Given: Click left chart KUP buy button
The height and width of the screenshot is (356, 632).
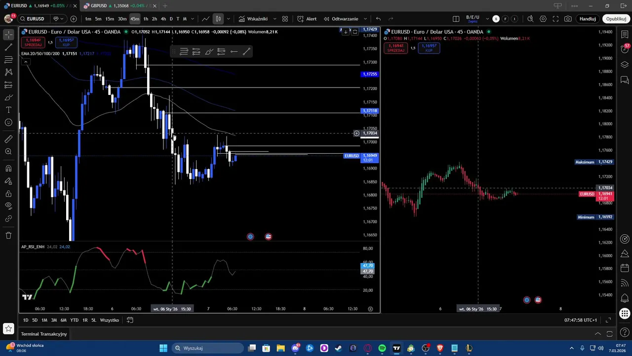Looking at the screenshot, I should [66, 42].
